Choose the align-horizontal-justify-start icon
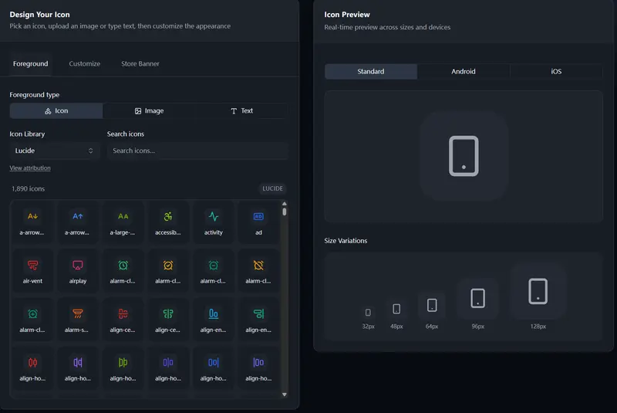 click(258, 368)
